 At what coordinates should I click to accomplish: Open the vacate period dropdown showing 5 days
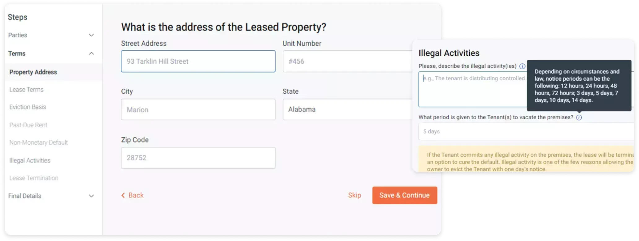pos(526,131)
